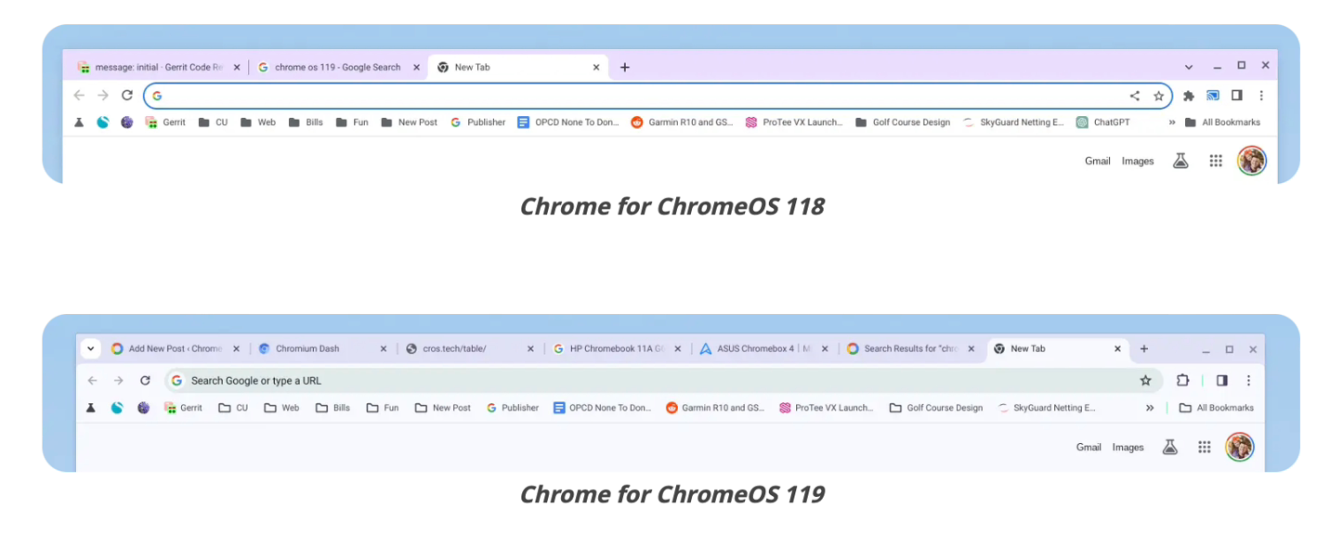Toggle the side panel in ChromeOS 119 window

click(1221, 380)
